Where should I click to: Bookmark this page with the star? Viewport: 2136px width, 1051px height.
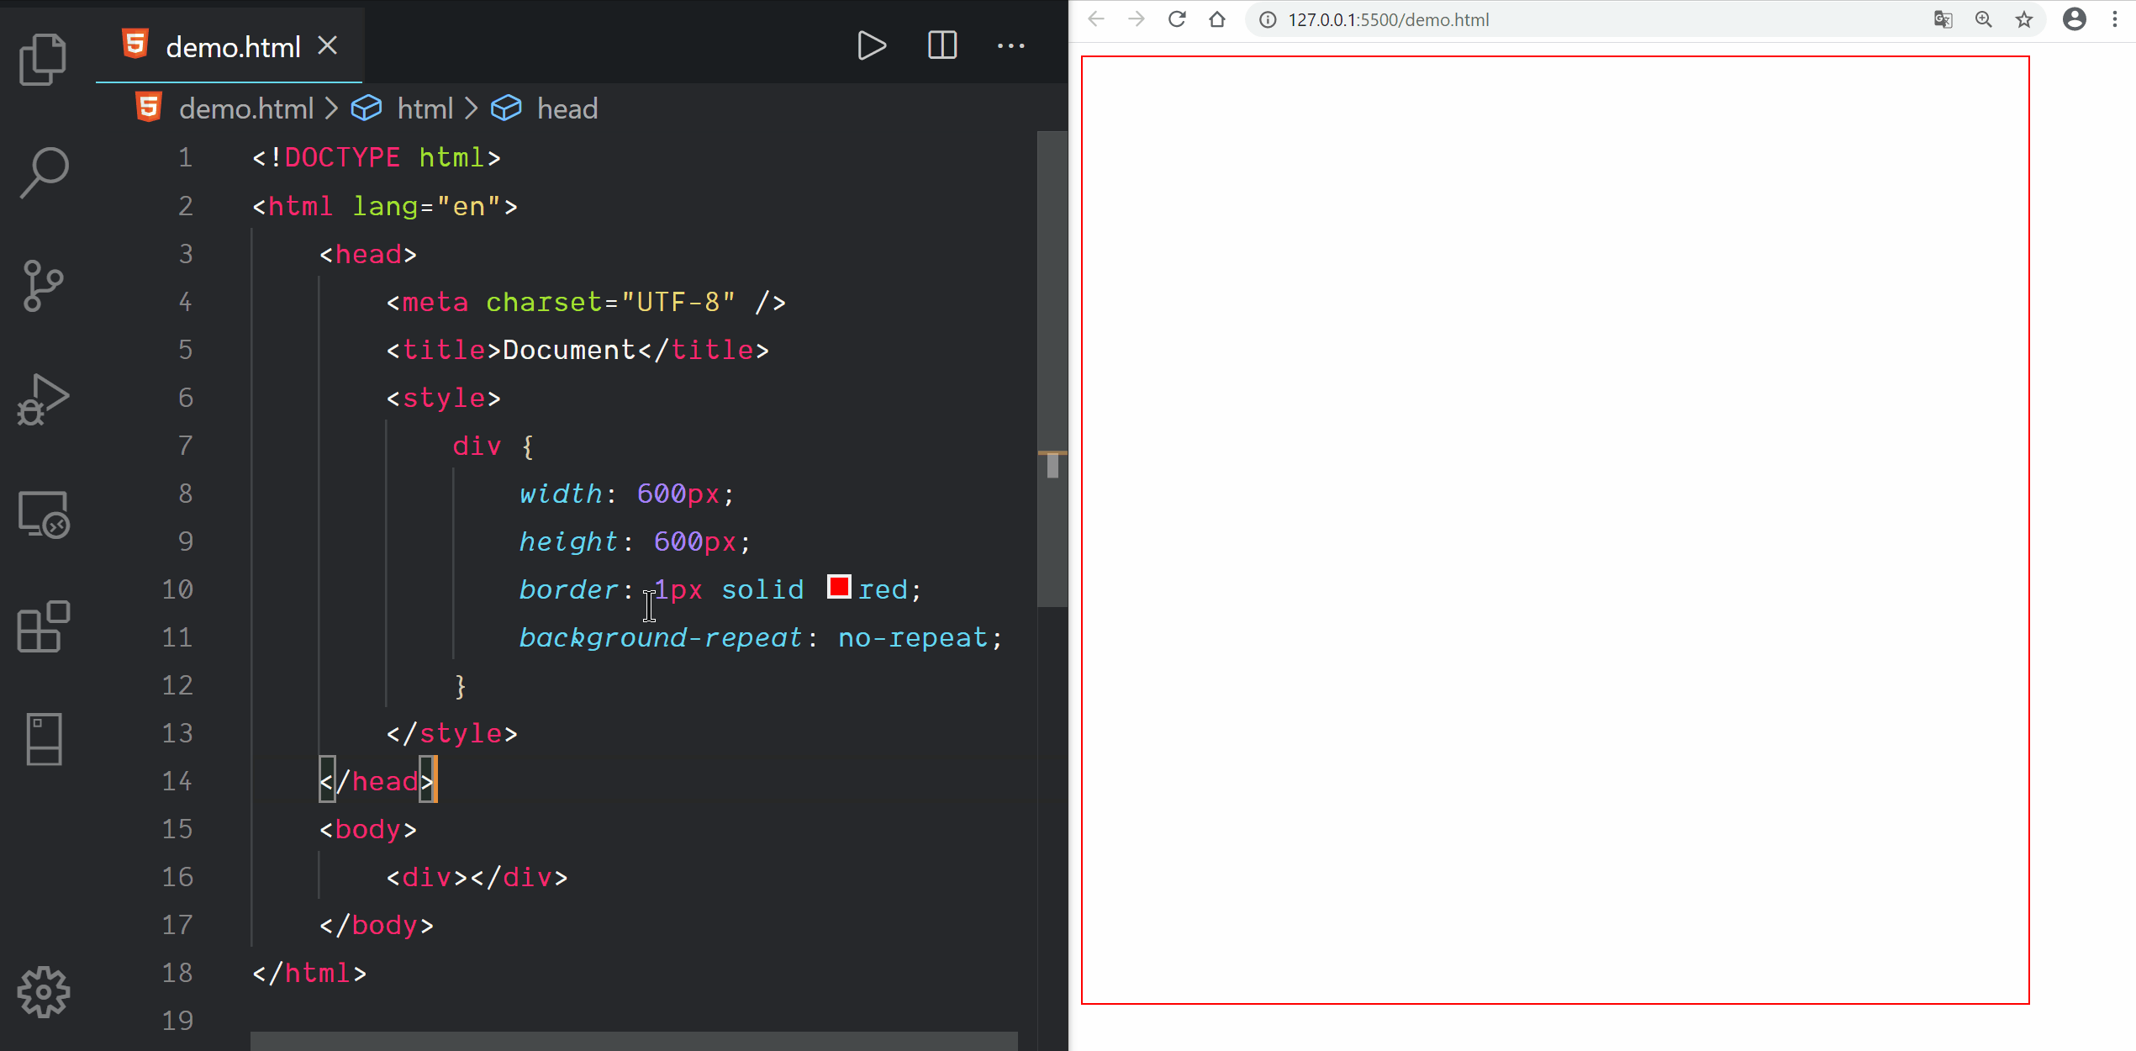[2023, 19]
